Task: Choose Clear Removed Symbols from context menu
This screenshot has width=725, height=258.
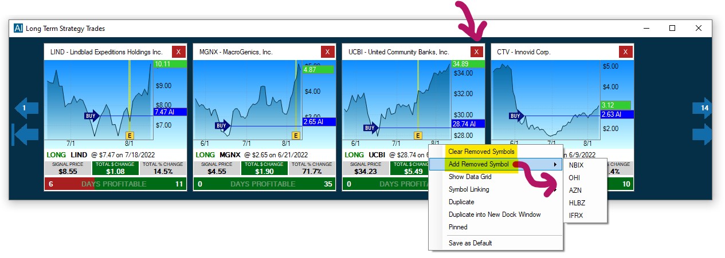Action: (481, 152)
